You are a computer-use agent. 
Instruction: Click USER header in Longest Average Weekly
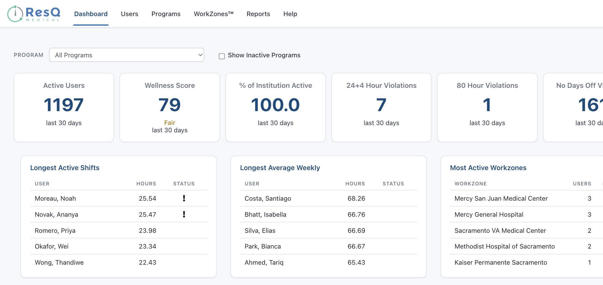click(x=252, y=183)
